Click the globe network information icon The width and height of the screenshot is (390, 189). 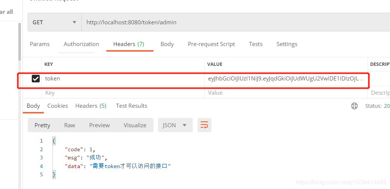coord(354,106)
